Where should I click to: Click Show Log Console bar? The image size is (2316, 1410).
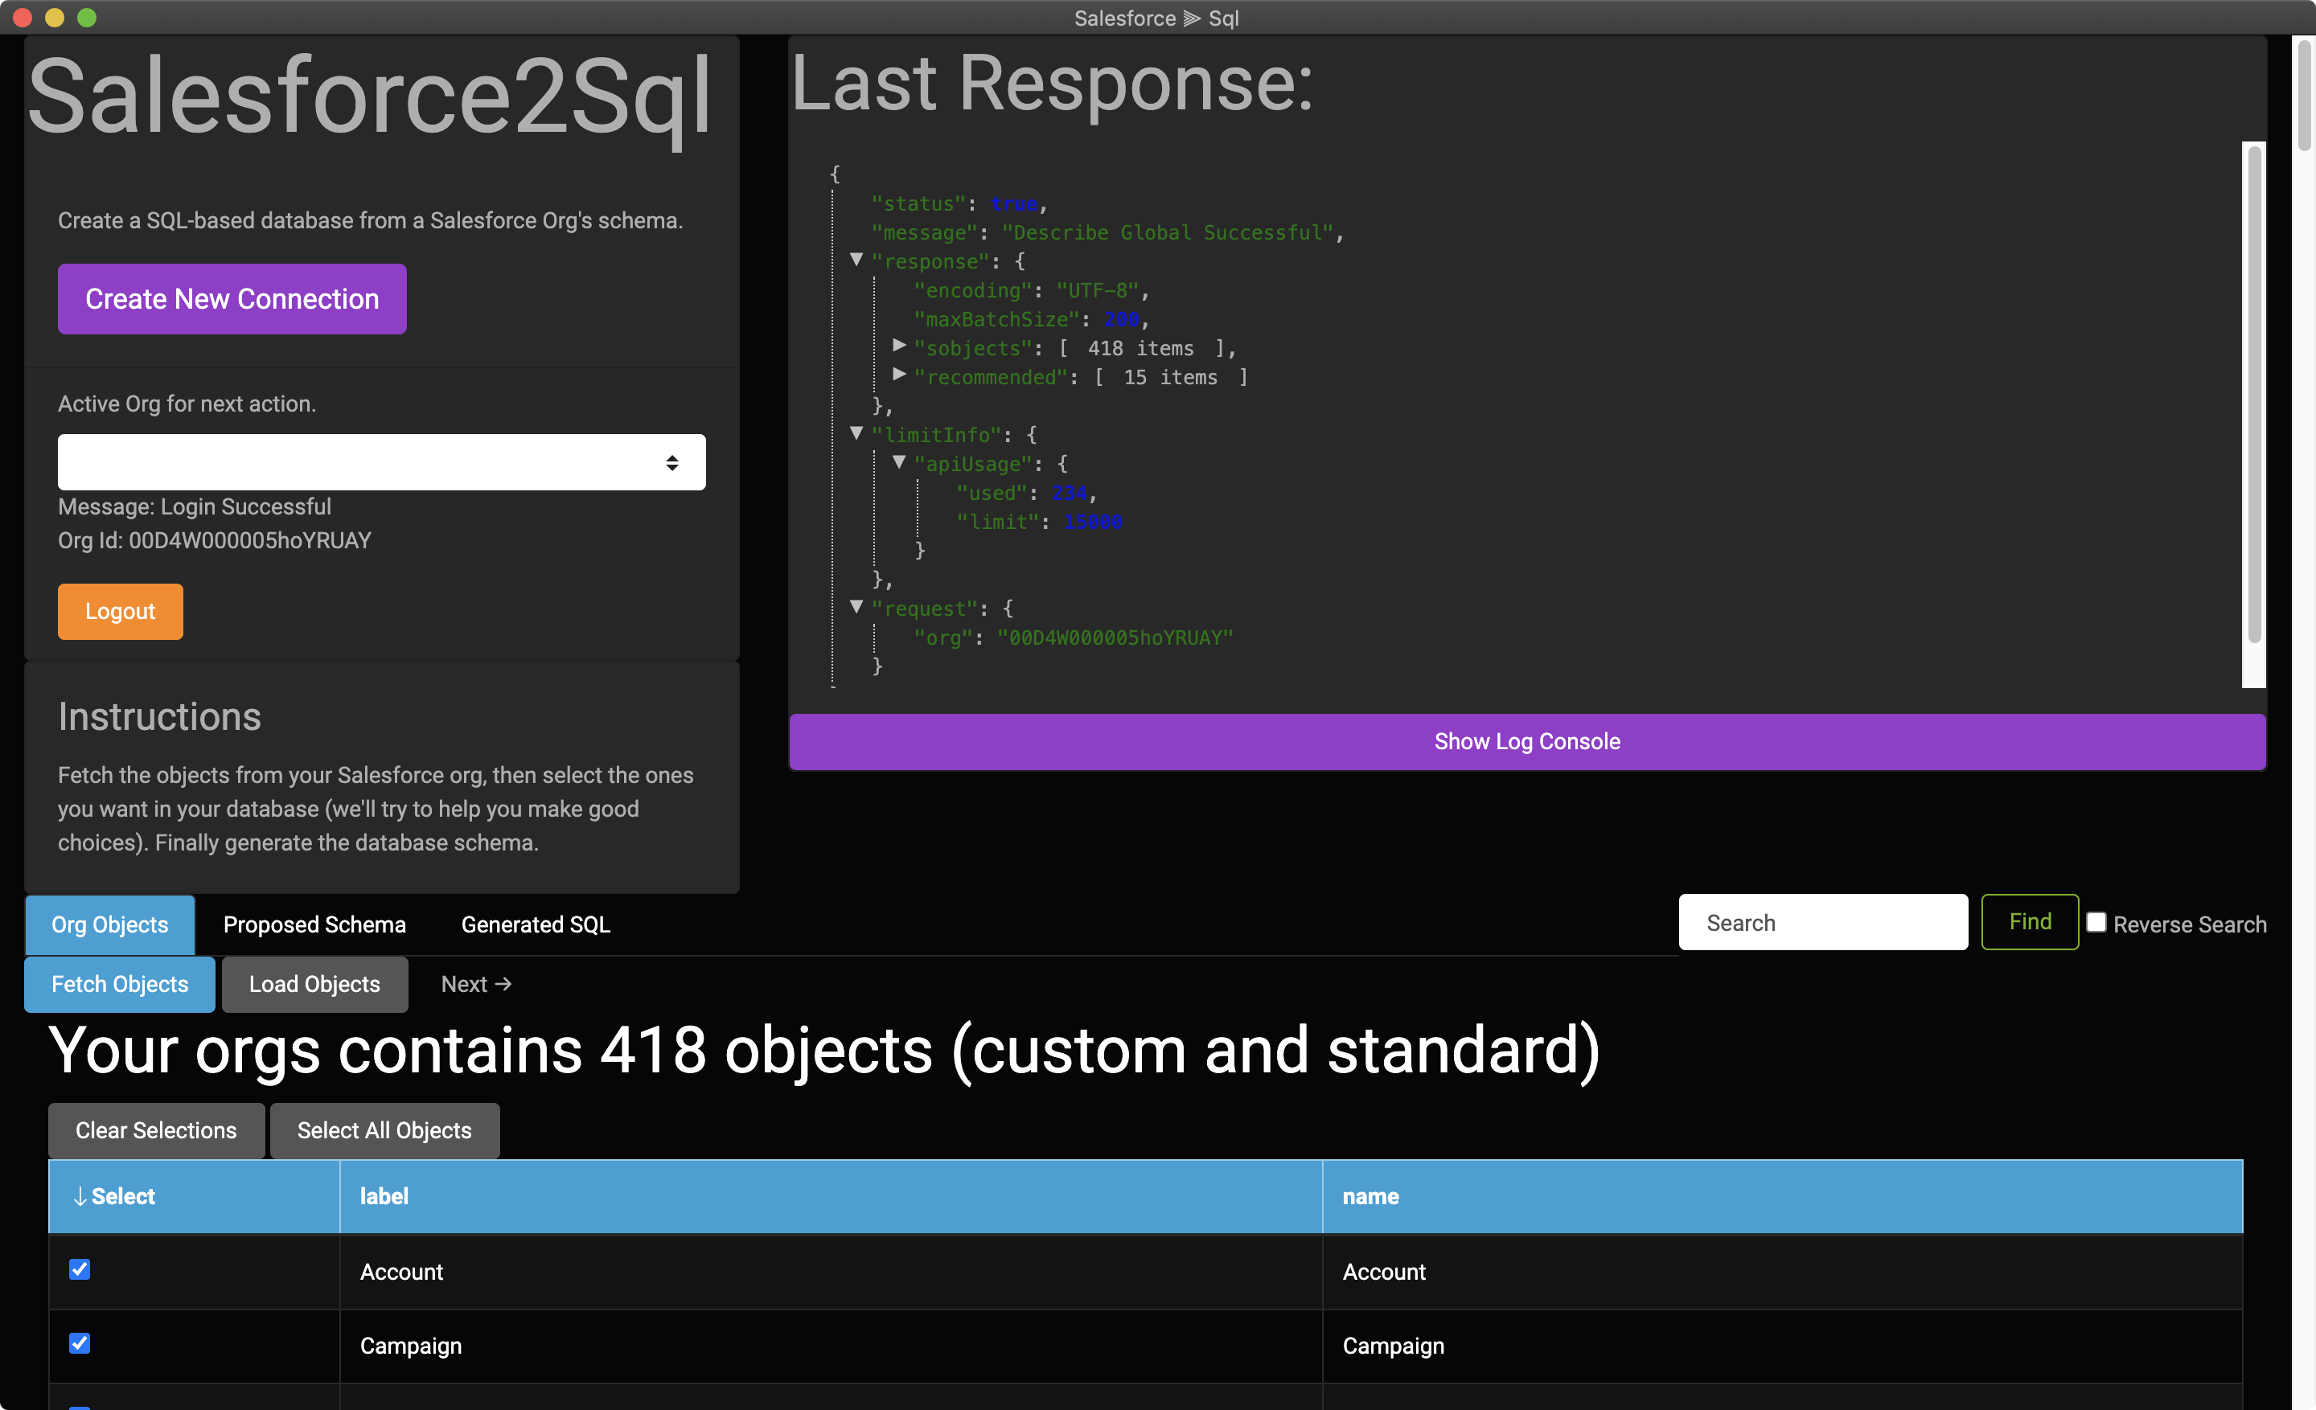click(1526, 741)
